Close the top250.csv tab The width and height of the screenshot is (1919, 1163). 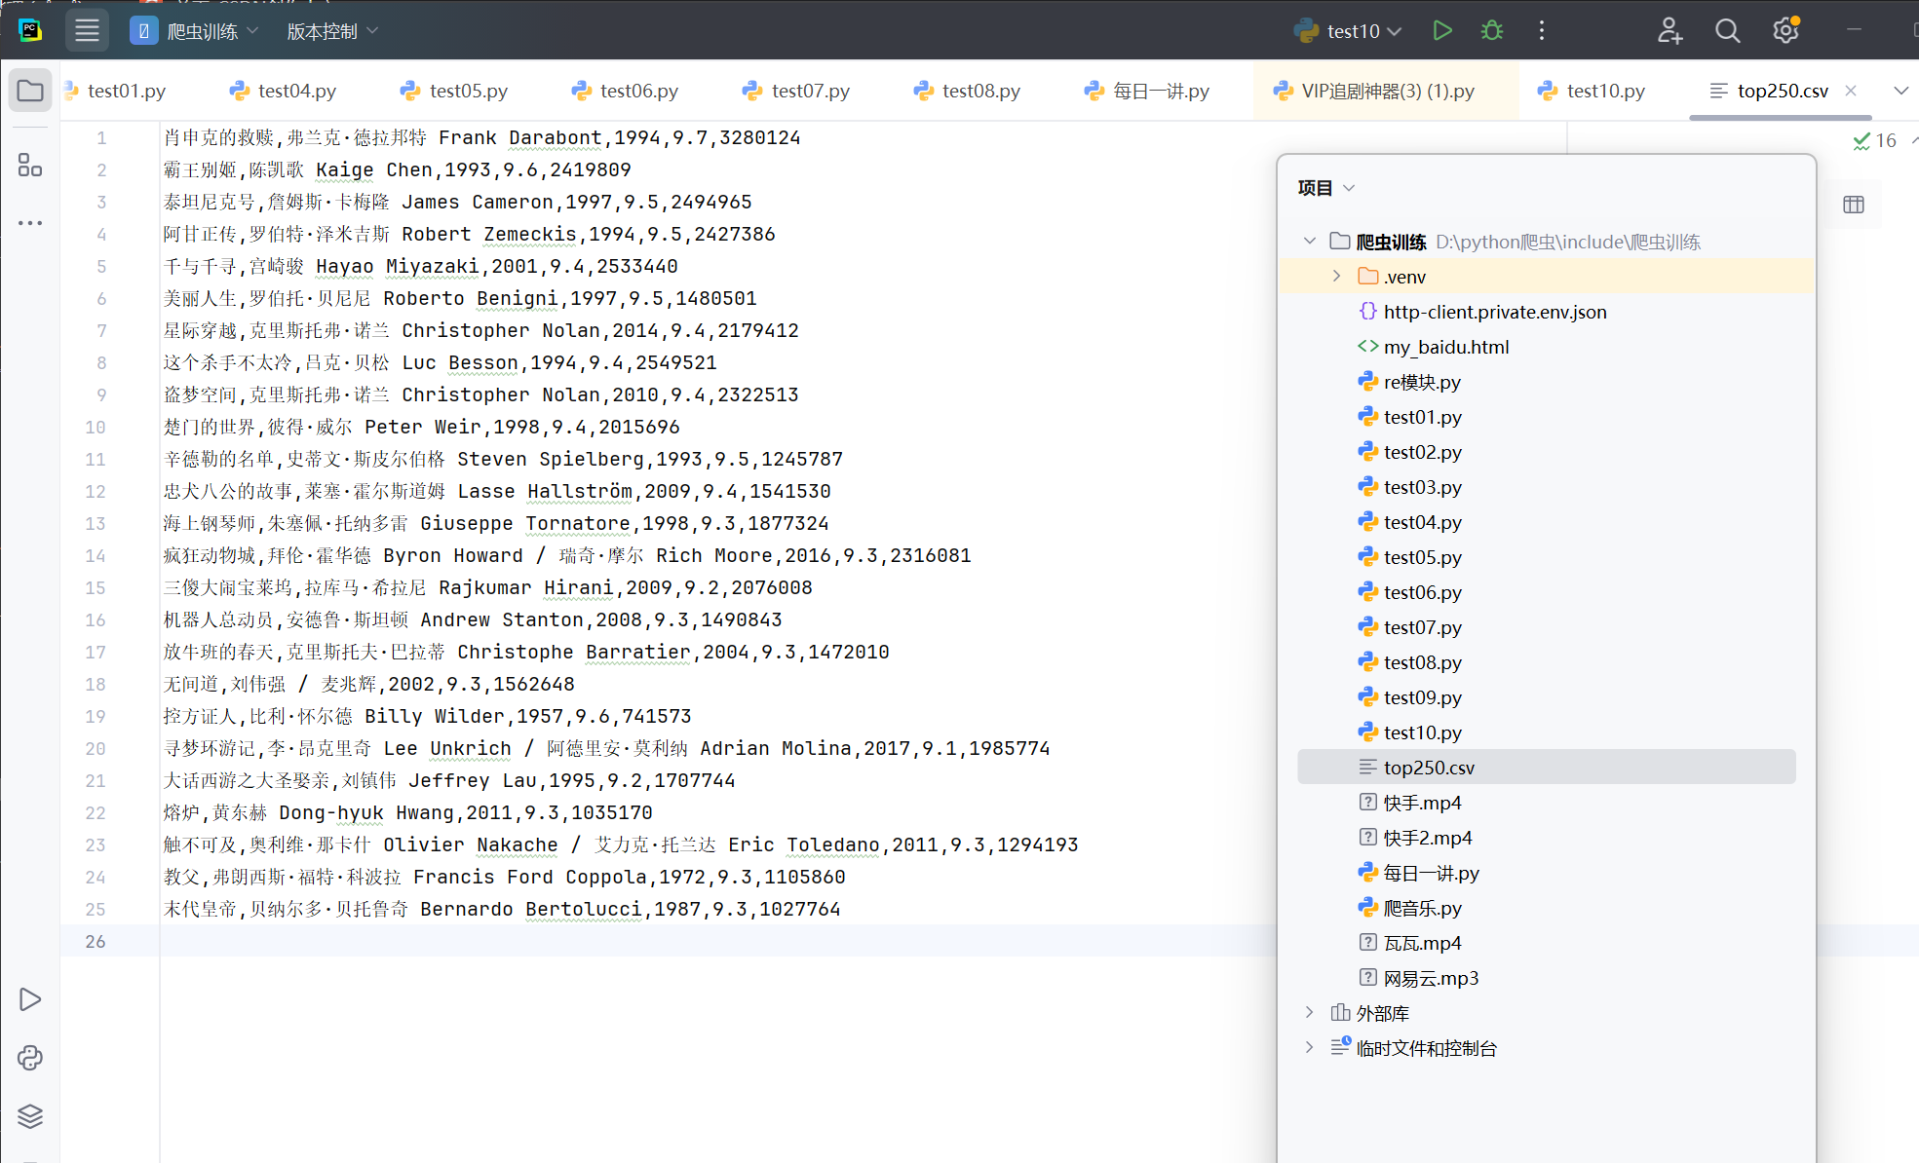click(x=1851, y=91)
